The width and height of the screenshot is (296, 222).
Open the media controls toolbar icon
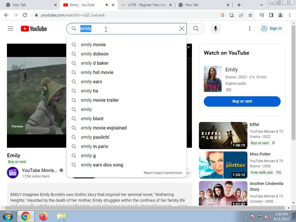(x=262, y=15)
